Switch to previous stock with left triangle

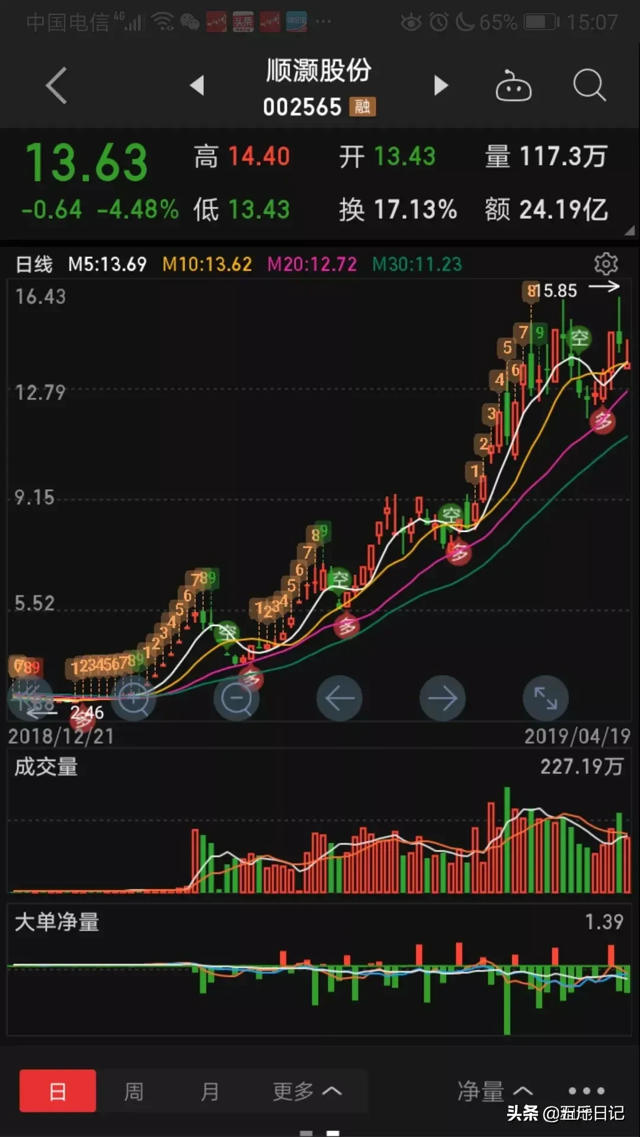[x=197, y=85]
